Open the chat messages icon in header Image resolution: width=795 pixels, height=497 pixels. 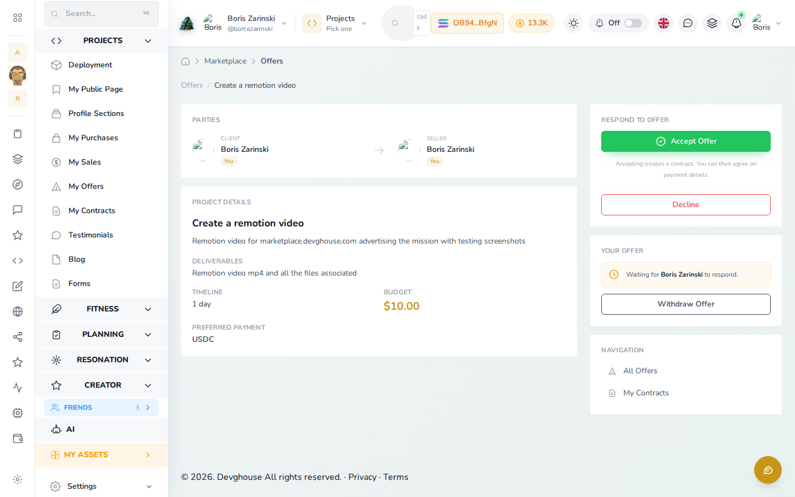click(688, 23)
